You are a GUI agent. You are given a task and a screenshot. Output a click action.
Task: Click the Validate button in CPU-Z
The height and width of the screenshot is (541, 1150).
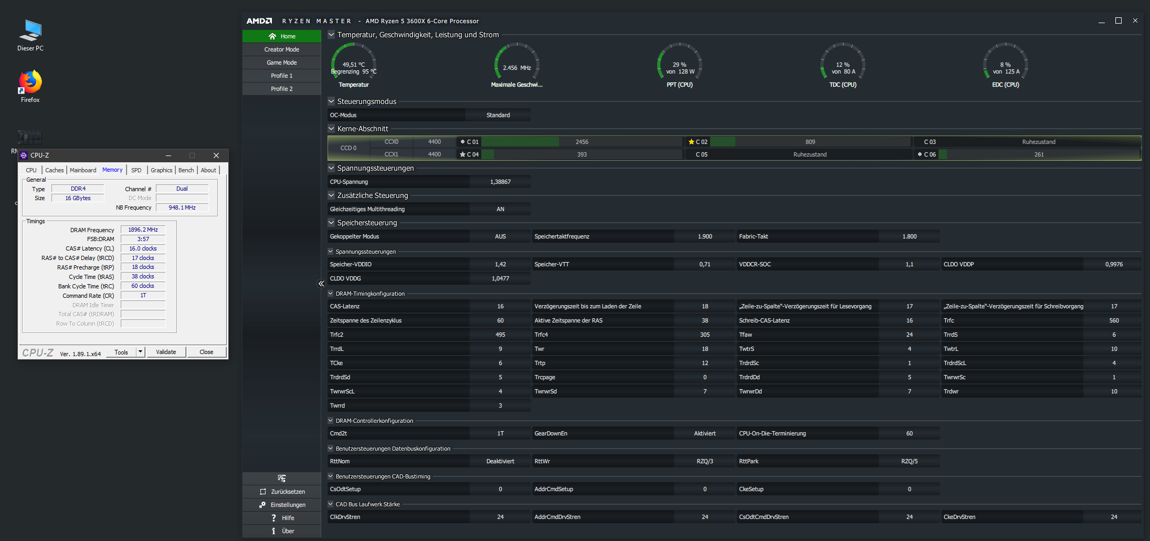[x=166, y=352]
